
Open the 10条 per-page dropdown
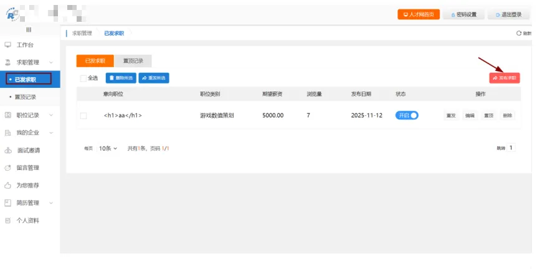point(108,149)
